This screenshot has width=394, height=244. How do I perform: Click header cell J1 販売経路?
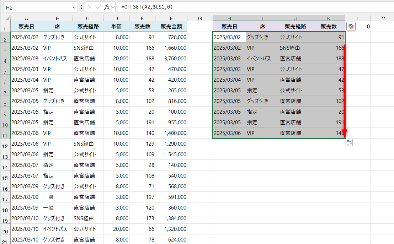(295, 27)
